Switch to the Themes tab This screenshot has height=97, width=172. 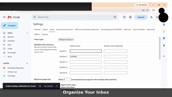[x=45, y=34]
